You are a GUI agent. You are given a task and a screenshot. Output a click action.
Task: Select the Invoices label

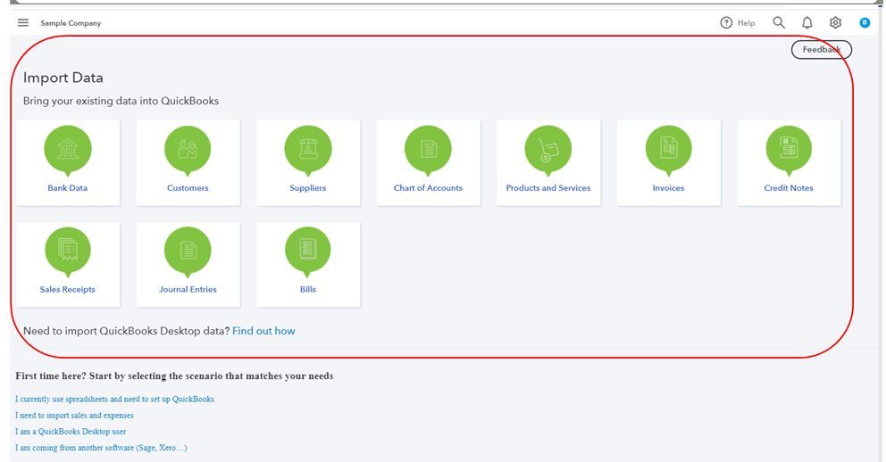click(668, 188)
